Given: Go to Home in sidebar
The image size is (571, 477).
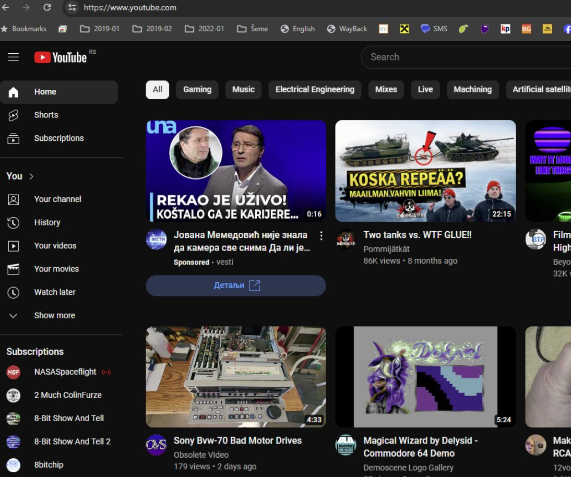Looking at the screenshot, I should click(59, 92).
